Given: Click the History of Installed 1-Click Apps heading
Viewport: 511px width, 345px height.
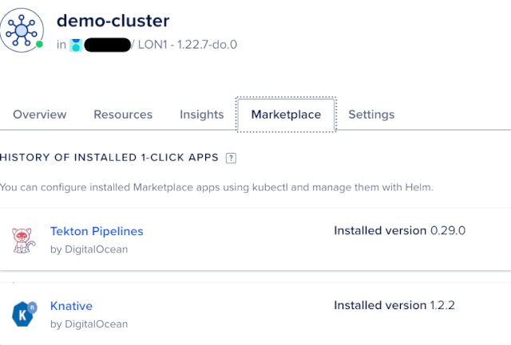Looking at the screenshot, I should pos(109,158).
